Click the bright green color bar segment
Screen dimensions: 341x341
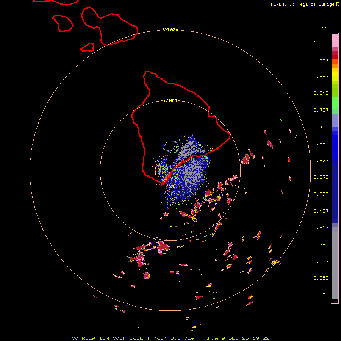[x=335, y=103]
